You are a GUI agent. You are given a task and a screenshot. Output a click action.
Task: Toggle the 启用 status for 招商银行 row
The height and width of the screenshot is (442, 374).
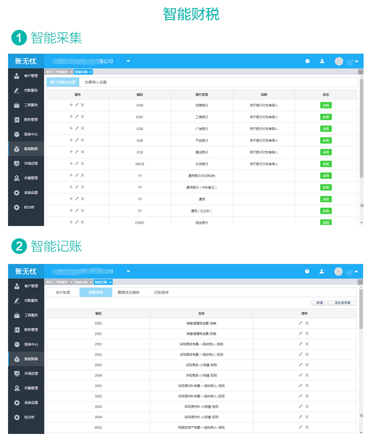[326, 105]
